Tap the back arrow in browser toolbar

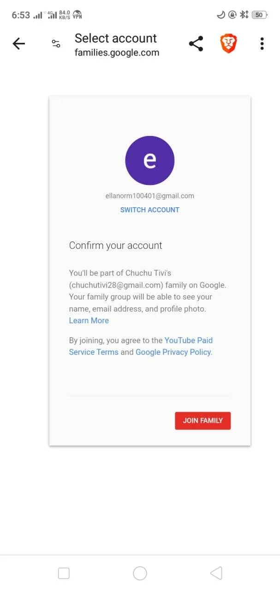[18, 44]
